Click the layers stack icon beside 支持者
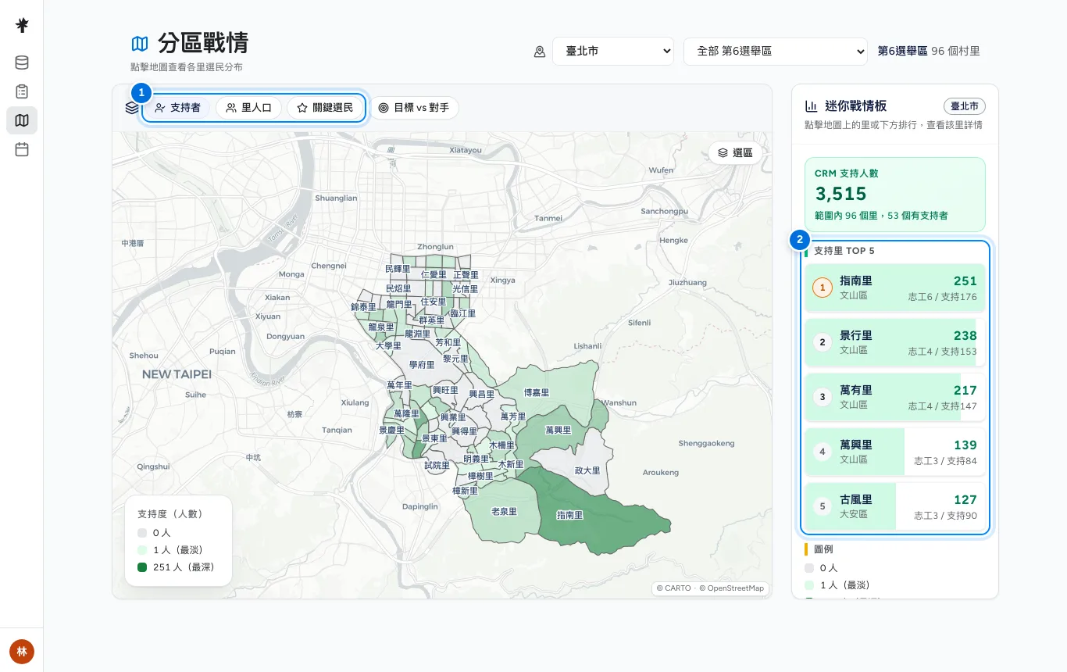 click(132, 108)
